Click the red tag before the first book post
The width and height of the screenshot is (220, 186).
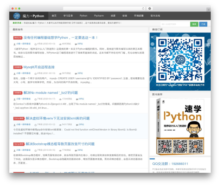click(x=18, y=38)
